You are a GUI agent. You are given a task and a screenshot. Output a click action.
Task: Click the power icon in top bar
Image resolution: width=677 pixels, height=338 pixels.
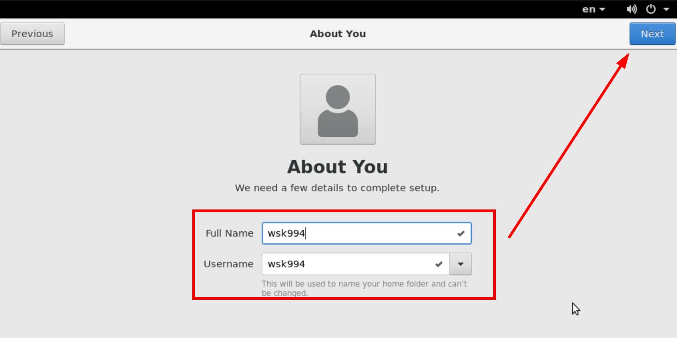click(x=651, y=9)
